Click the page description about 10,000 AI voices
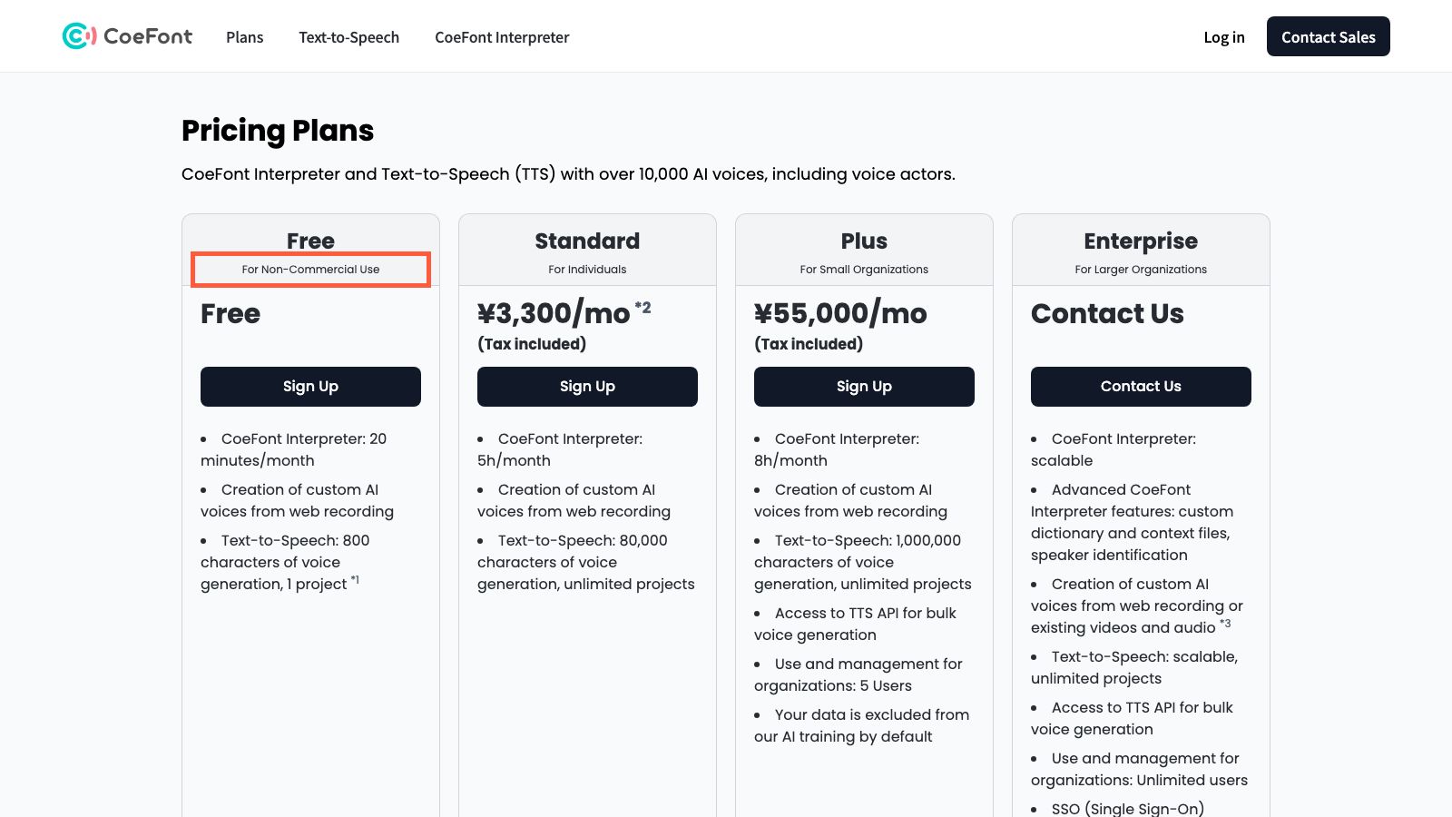Screen dimensions: 1452x817 click(x=568, y=174)
